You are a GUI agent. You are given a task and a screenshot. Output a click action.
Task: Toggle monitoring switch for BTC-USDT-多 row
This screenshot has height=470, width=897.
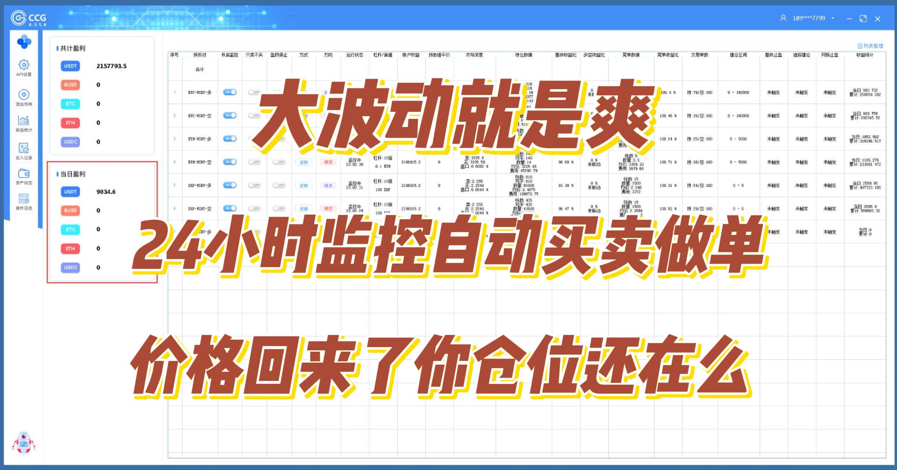coord(229,92)
